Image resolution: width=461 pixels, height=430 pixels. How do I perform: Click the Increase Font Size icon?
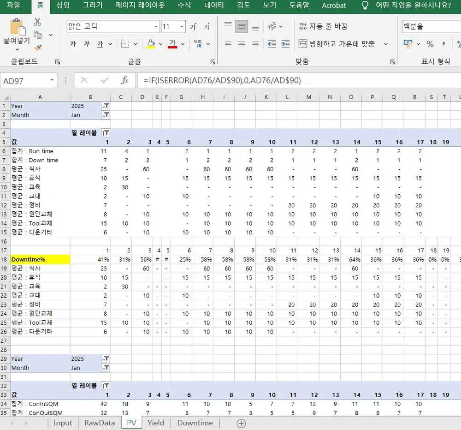(193, 27)
